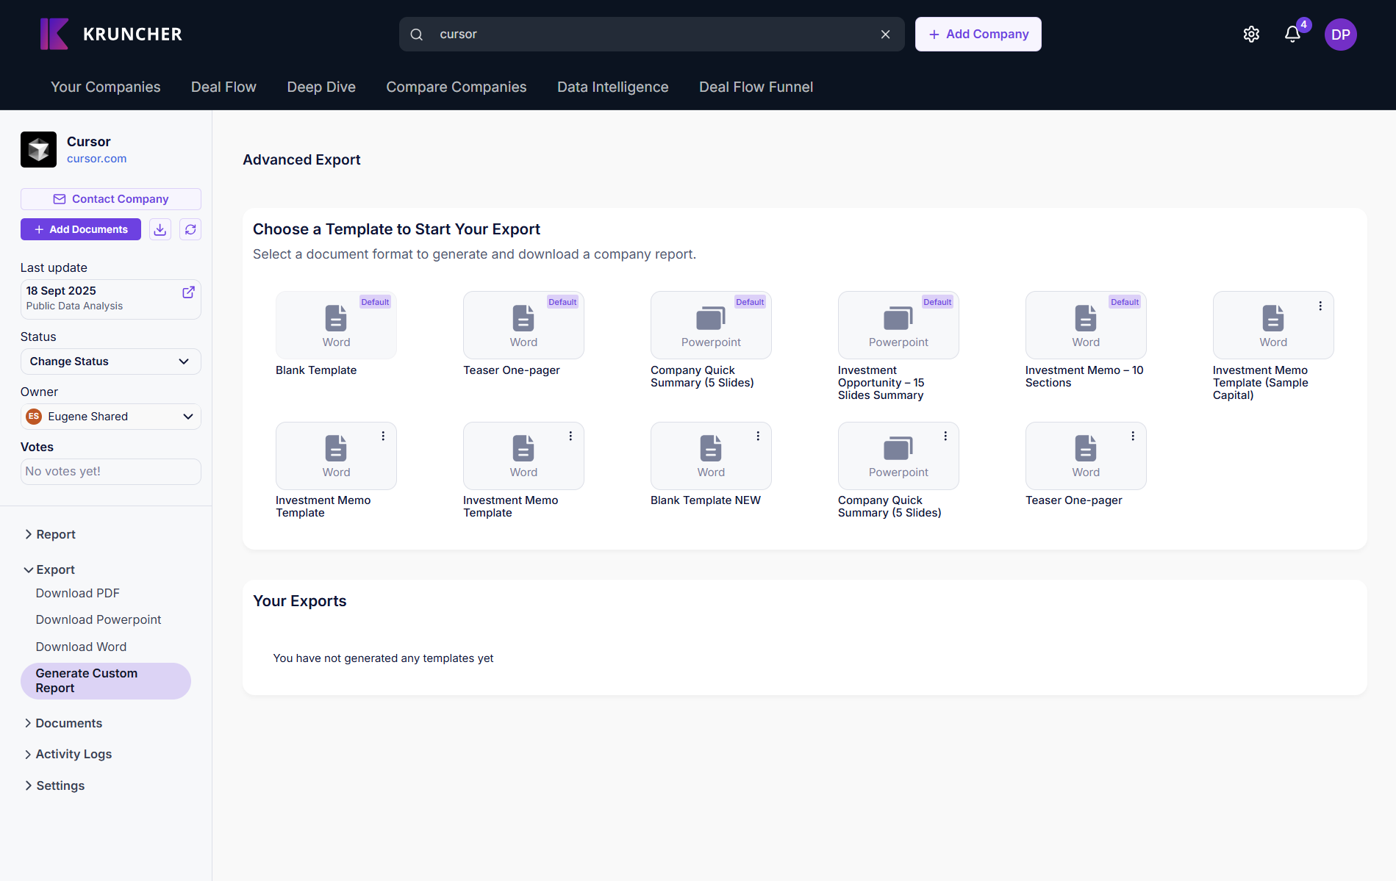Open three-dot menu on Blank Template NEW

[758, 436]
